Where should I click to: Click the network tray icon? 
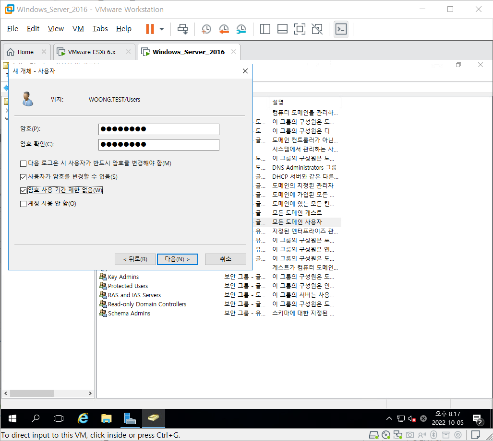coord(400,418)
